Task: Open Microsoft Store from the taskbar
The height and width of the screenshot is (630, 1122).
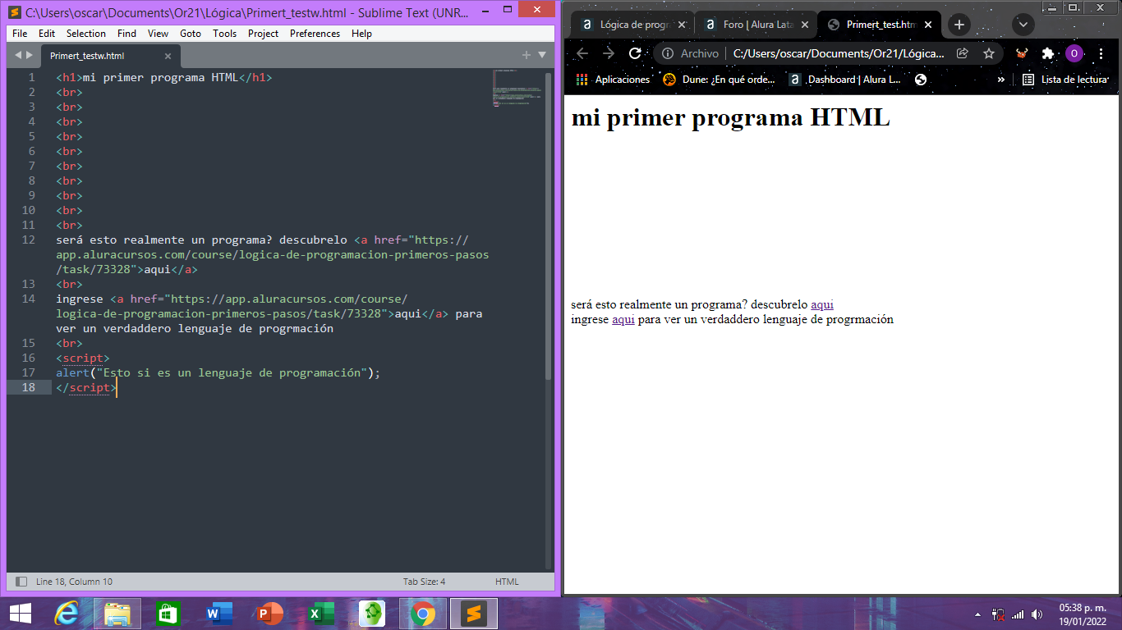Action: coord(168,614)
